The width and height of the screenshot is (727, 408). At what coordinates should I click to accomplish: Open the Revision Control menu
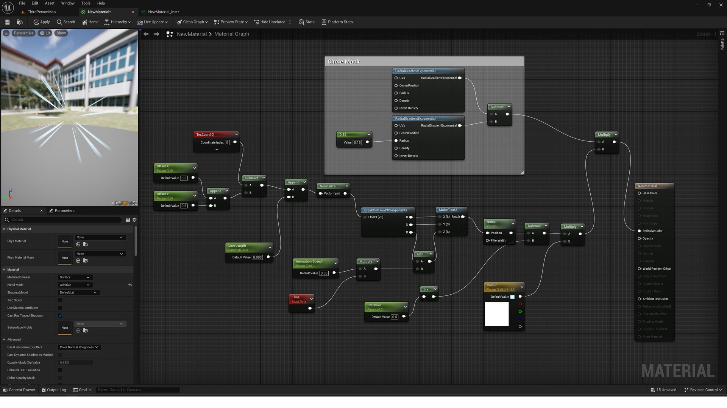coord(703,389)
